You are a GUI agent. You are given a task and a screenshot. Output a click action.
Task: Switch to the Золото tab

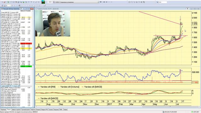51,110
